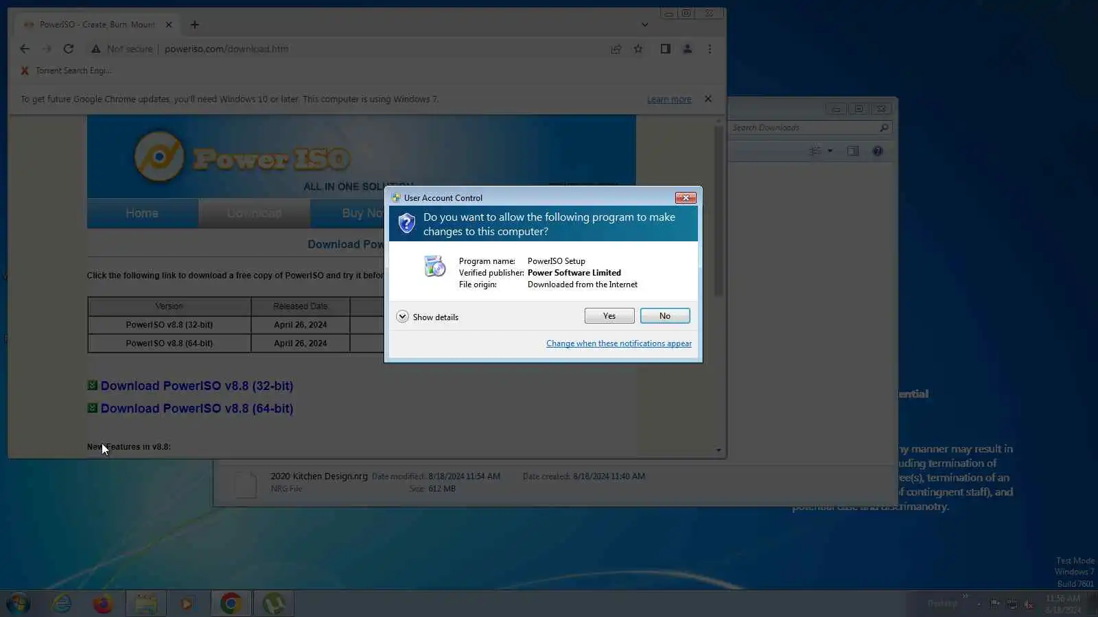1098x617 pixels.
Task: Open the Explorer view options dropdown arrow
Action: 830,151
